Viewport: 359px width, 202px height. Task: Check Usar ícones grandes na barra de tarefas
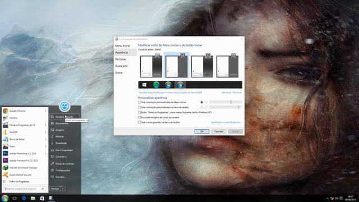tap(139, 122)
